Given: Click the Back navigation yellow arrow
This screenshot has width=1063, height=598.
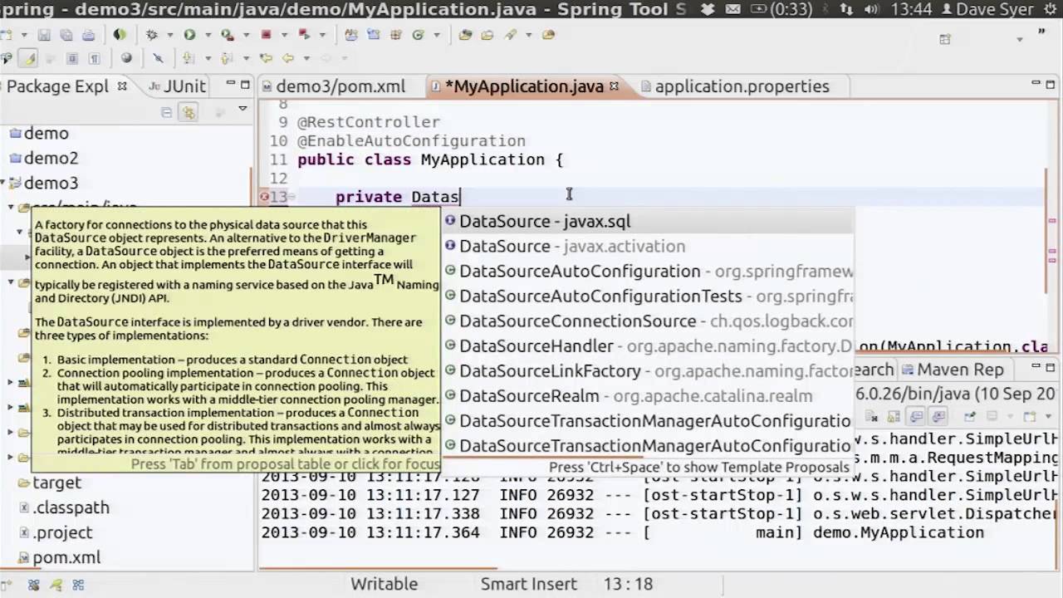Looking at the screenshot, I should pos(287,58).
